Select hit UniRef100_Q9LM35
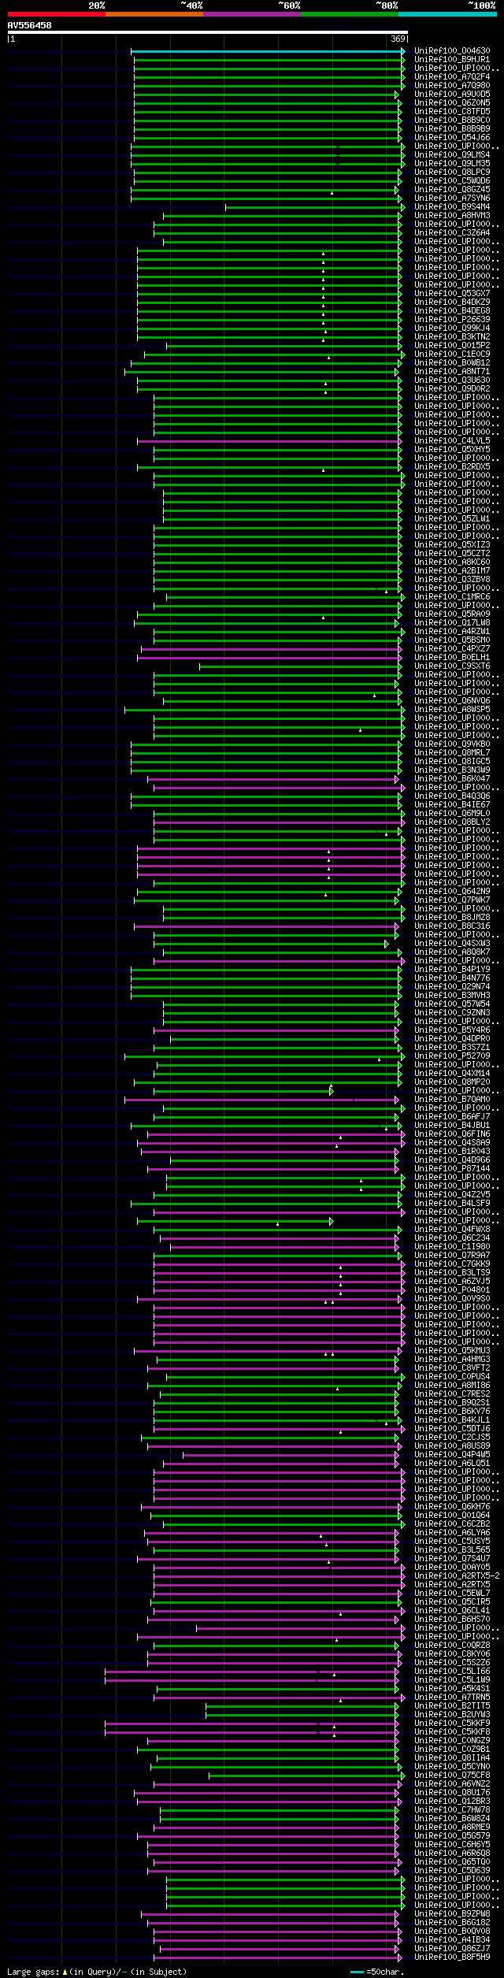The height and width of the screenshot is (1978, 504). [x=452, y=164]
